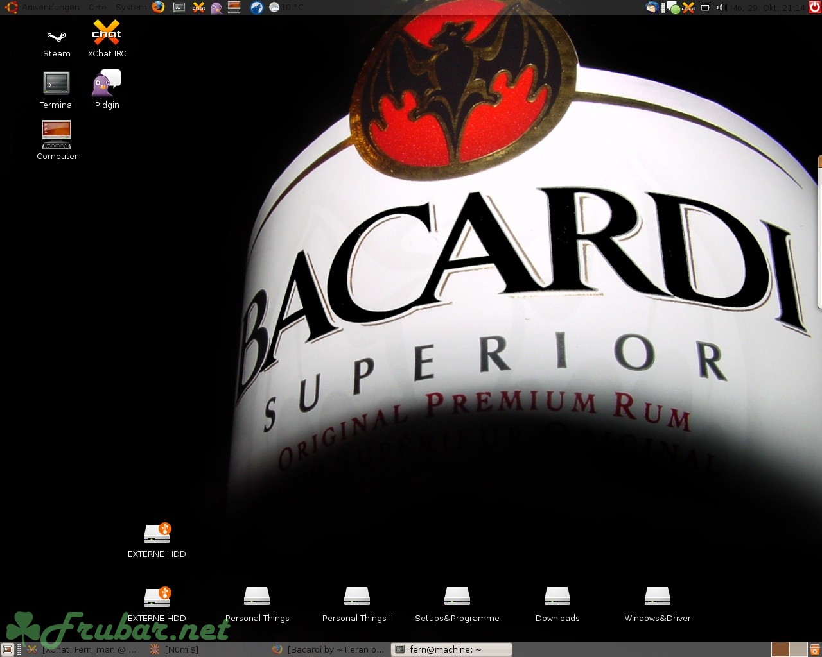The image size is (822, 657).
Task: Click the blue wolf launcher in top panel
Action: [x=256, y=8]
